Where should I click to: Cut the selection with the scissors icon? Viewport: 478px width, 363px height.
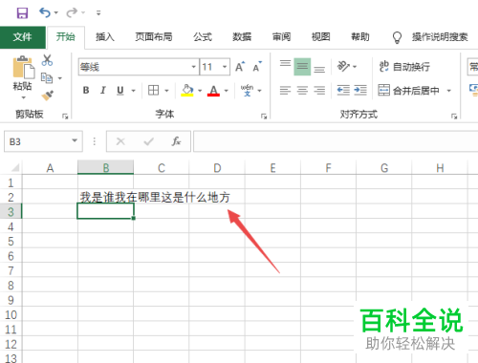[47, 60]
